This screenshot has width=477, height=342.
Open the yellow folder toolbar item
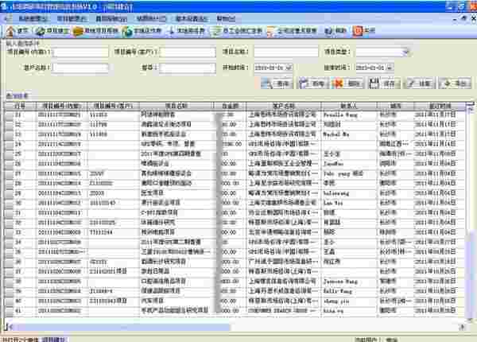pos(95,31)
